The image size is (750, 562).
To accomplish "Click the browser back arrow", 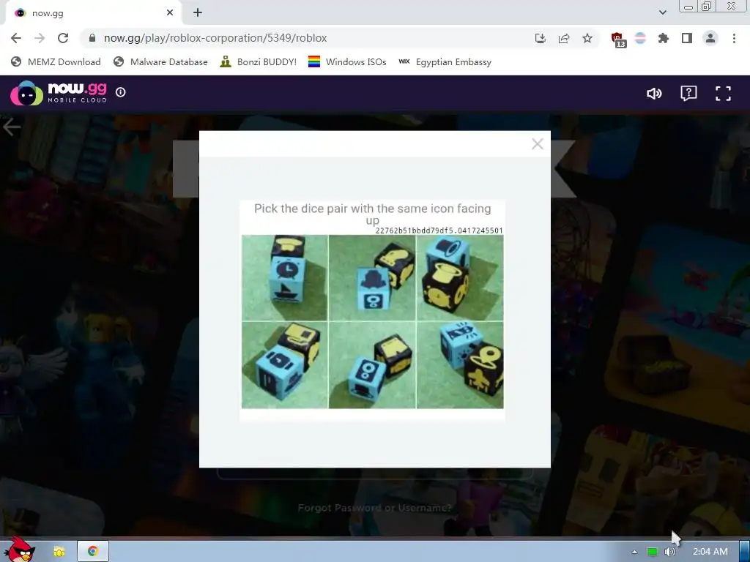I will (x=16, y=38).
